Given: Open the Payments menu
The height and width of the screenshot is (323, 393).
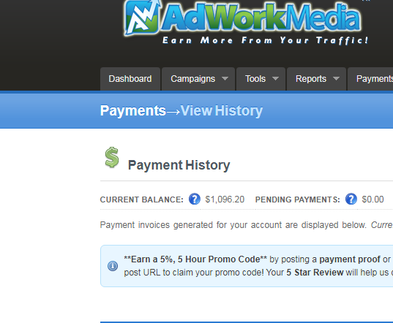Looking at the screenshot, I should tap(370, 79).
